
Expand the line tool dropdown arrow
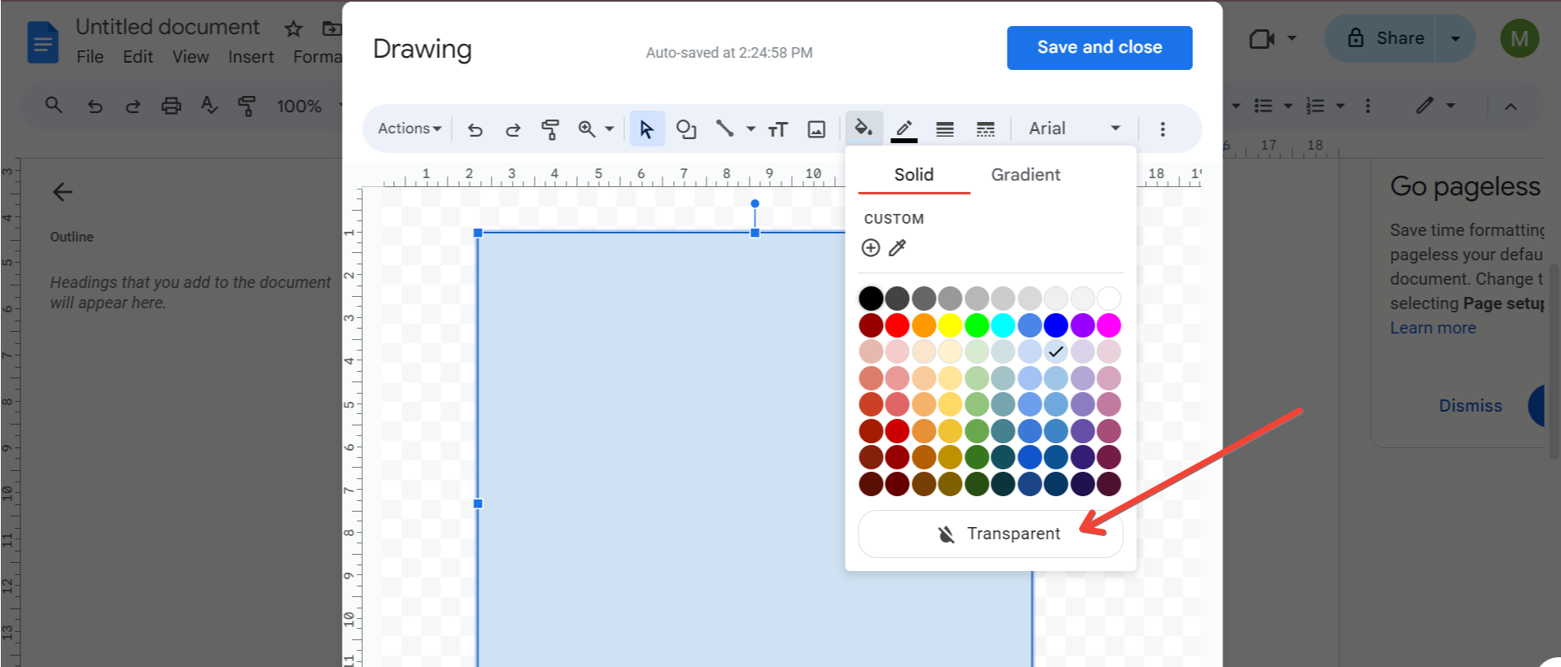[x=750, y=129]
